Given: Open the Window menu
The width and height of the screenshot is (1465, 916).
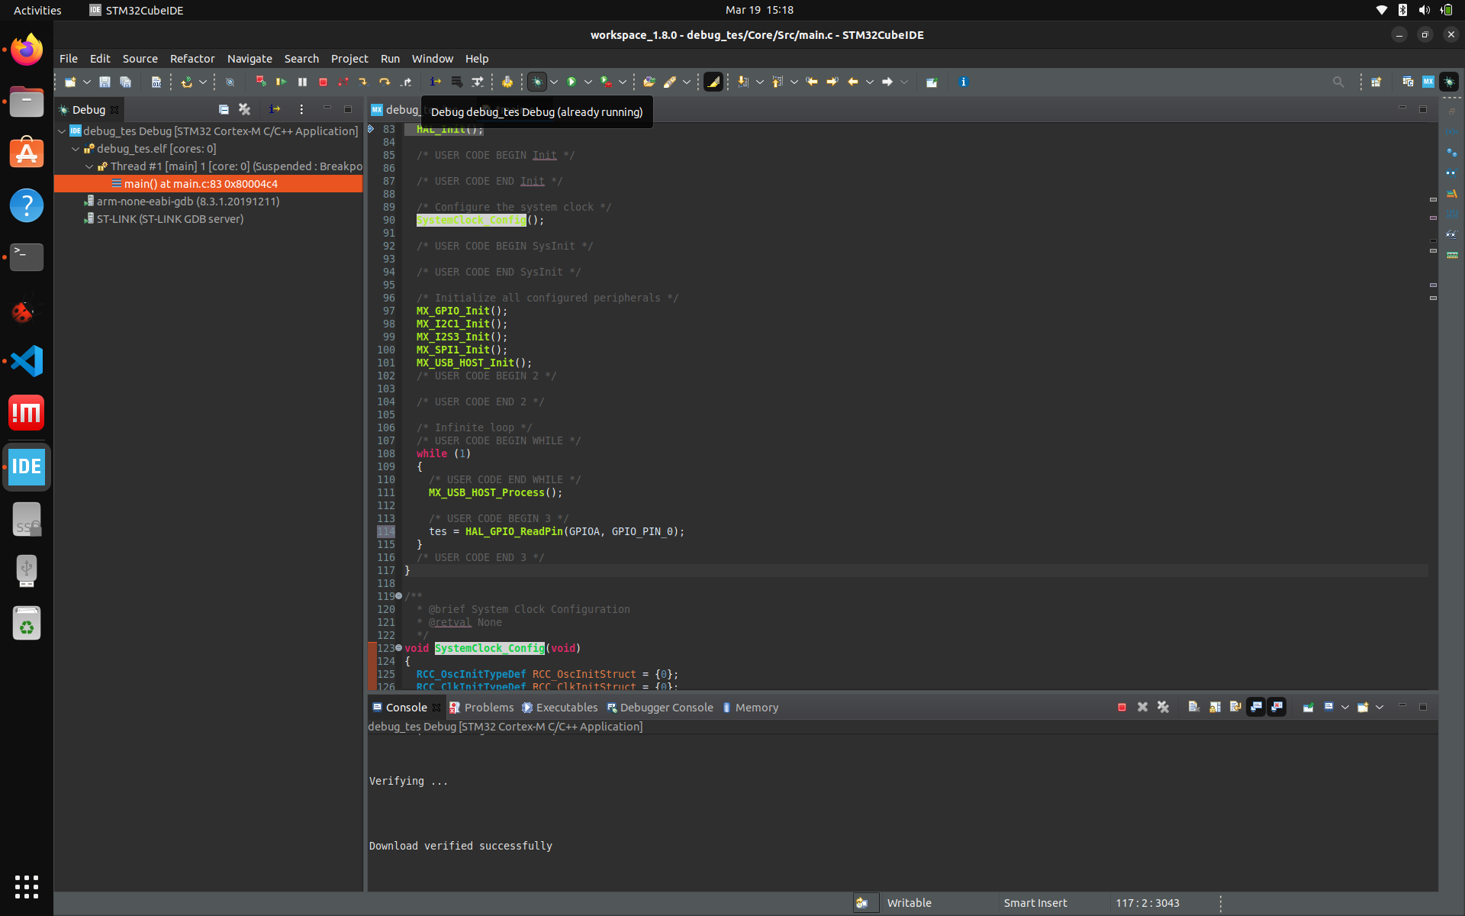Looking at the screenshot, I should point(433,59).
